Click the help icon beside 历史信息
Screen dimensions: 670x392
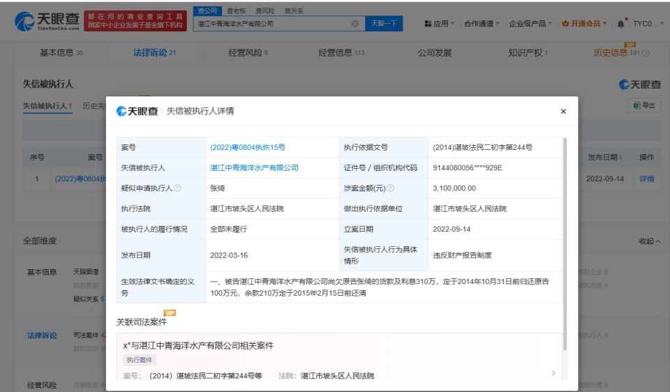pos(646,53)
